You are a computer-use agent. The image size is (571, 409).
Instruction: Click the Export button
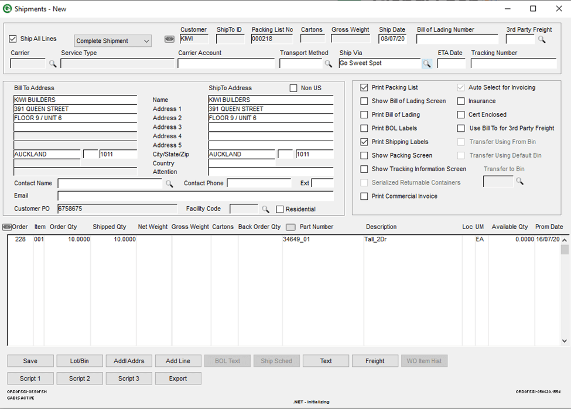click(x=178, y=379)
